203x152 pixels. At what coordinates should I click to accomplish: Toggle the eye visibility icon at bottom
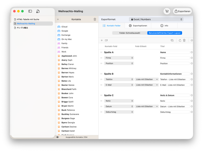click(57, 137)
